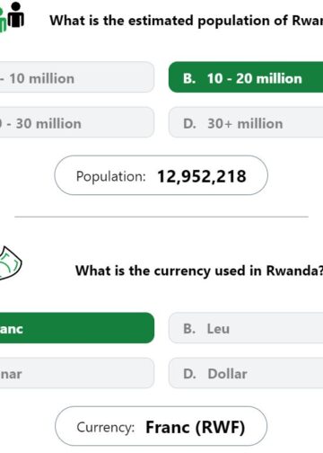Image resolution: width=323 pixels, height=453 pixels.
Task: Click the 'Franc (RWF)' currency value
Action: click(x=196, y=427)
